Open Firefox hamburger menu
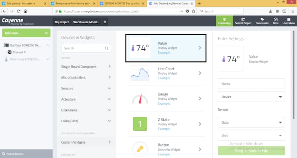 [293, 11]
